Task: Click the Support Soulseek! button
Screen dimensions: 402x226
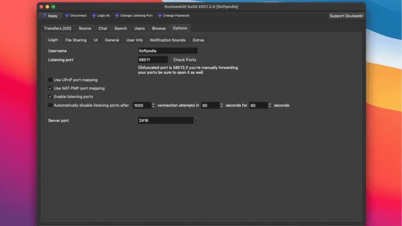Action: pyautogui.click(x=346, y=16)
